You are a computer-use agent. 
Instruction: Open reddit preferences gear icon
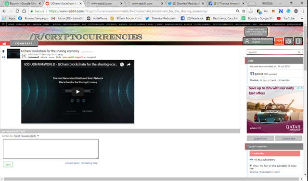289,41
